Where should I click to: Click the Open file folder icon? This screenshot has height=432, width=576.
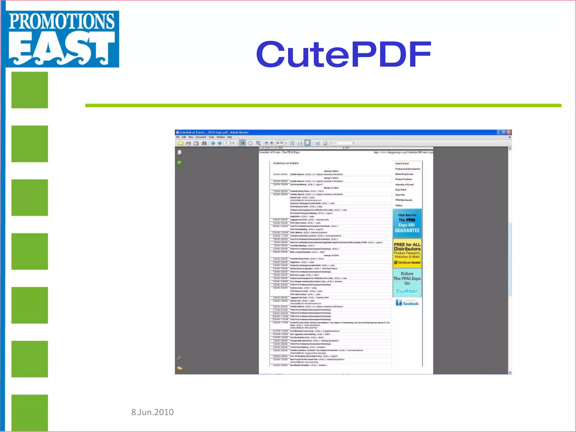click(181, 143)
